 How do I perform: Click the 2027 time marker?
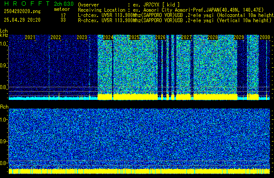186,37
